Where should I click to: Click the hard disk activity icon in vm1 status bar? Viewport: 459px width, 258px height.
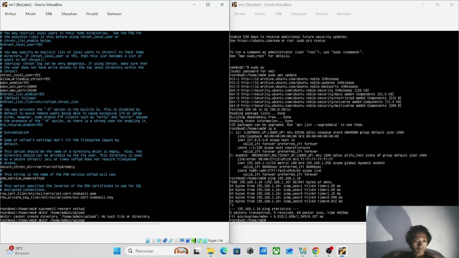point(148,241)
